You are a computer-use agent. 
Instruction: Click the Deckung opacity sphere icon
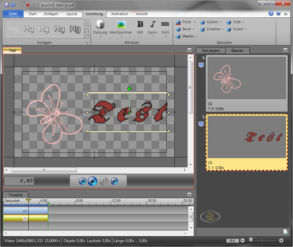click(100, 25)
